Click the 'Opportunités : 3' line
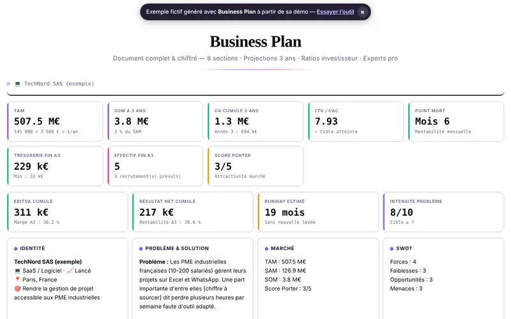511x319 pixels. (x=411, y=279)
